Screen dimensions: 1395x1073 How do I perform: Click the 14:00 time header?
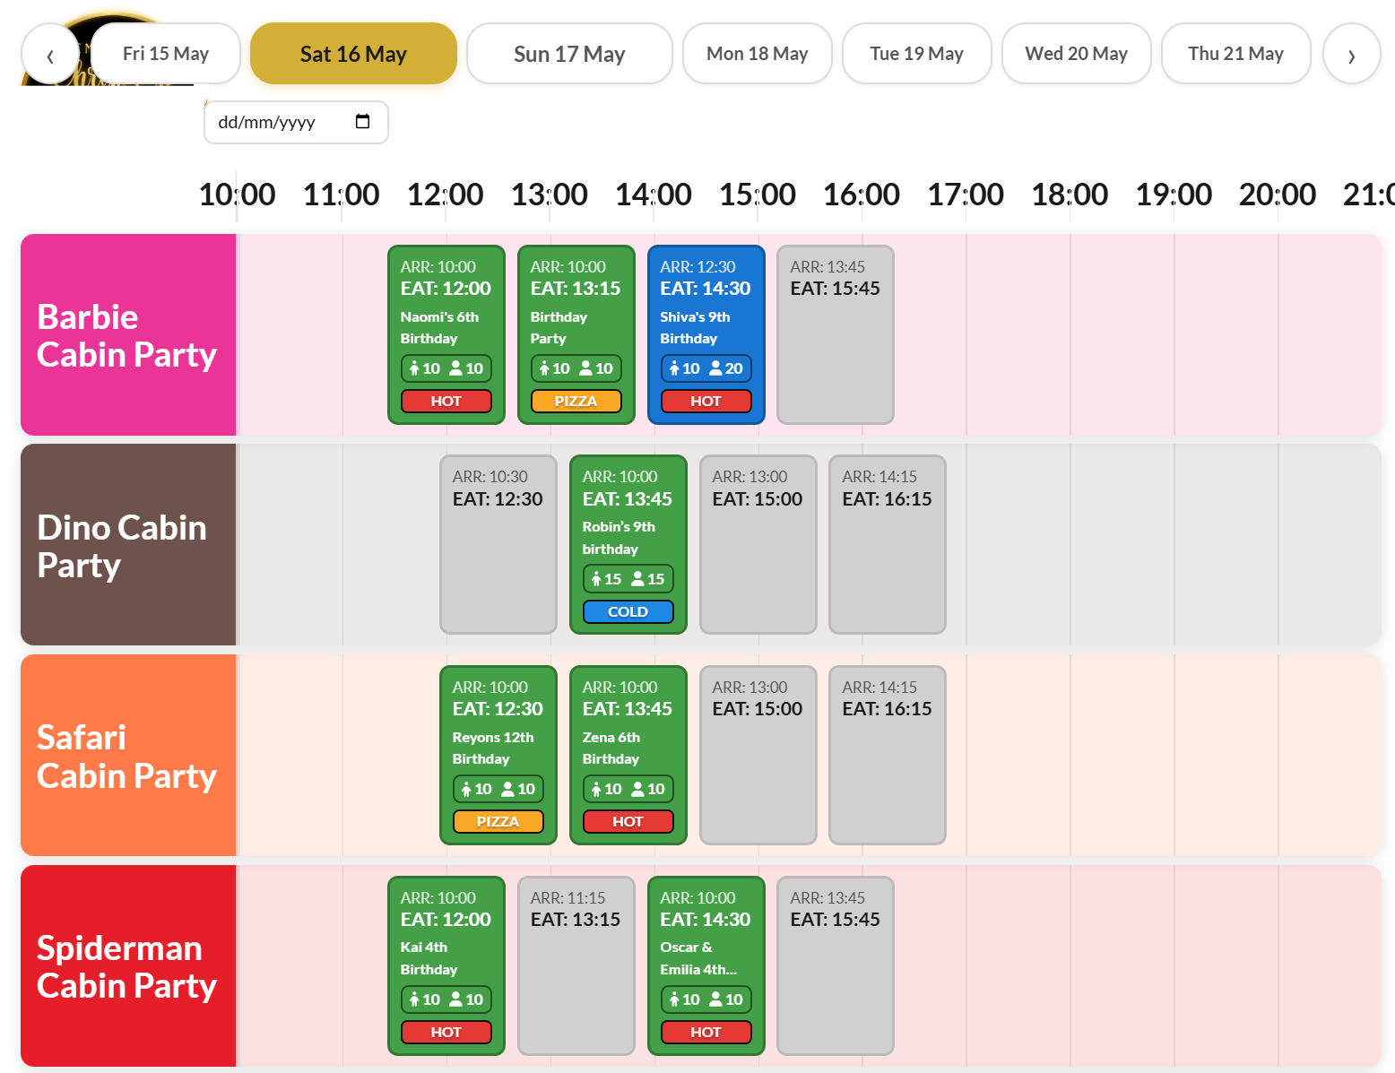[x=653, y=195]
